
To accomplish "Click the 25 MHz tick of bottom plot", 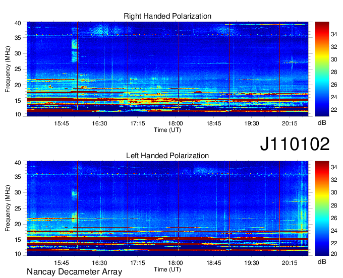I will 18,208.
